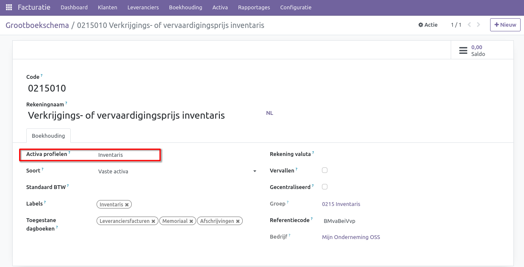
Task: Remove the Leveranciersfacturen journal tag
Action: pos(153,221)
